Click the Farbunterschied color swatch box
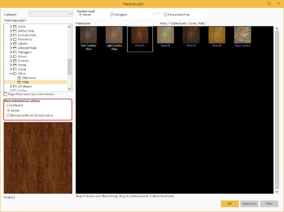This screenshot has width=284, height=212. [x=158, y=15]
